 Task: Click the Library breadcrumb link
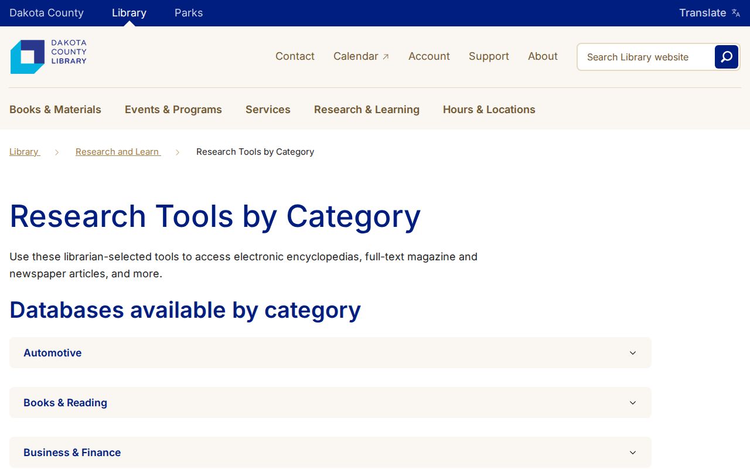(25, 152)
